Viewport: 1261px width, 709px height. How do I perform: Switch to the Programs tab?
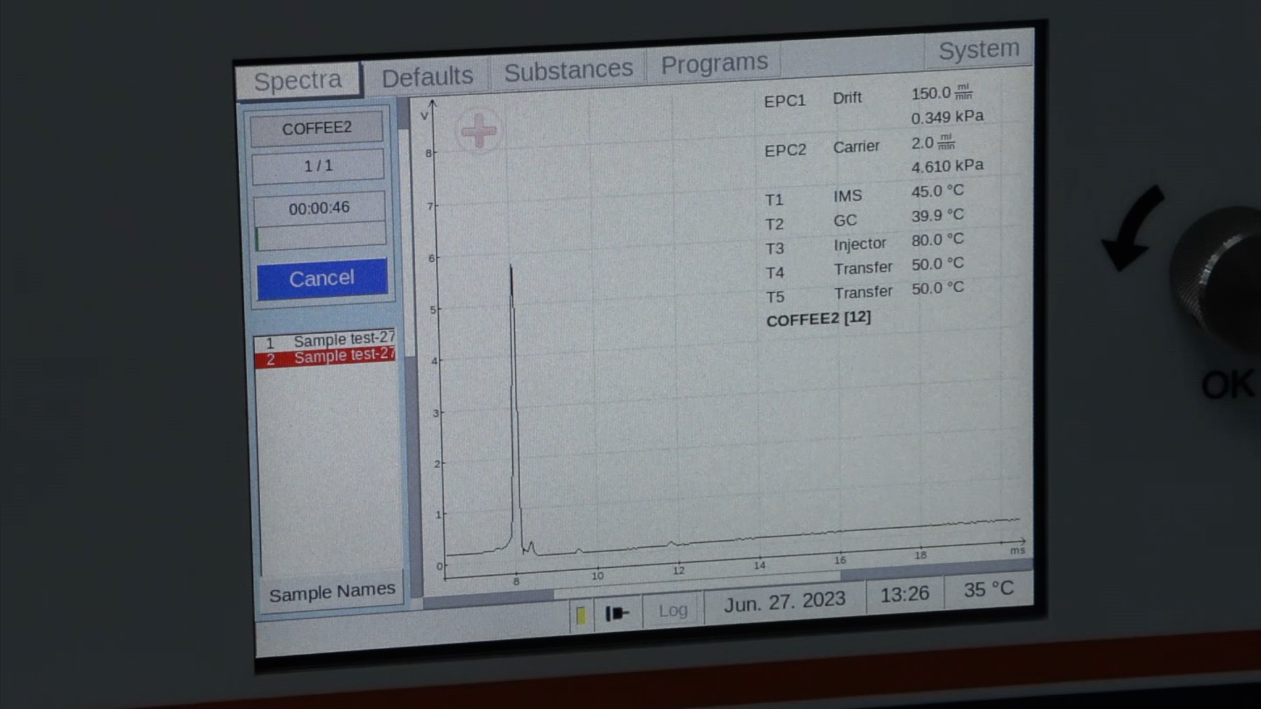pos(714,64)
